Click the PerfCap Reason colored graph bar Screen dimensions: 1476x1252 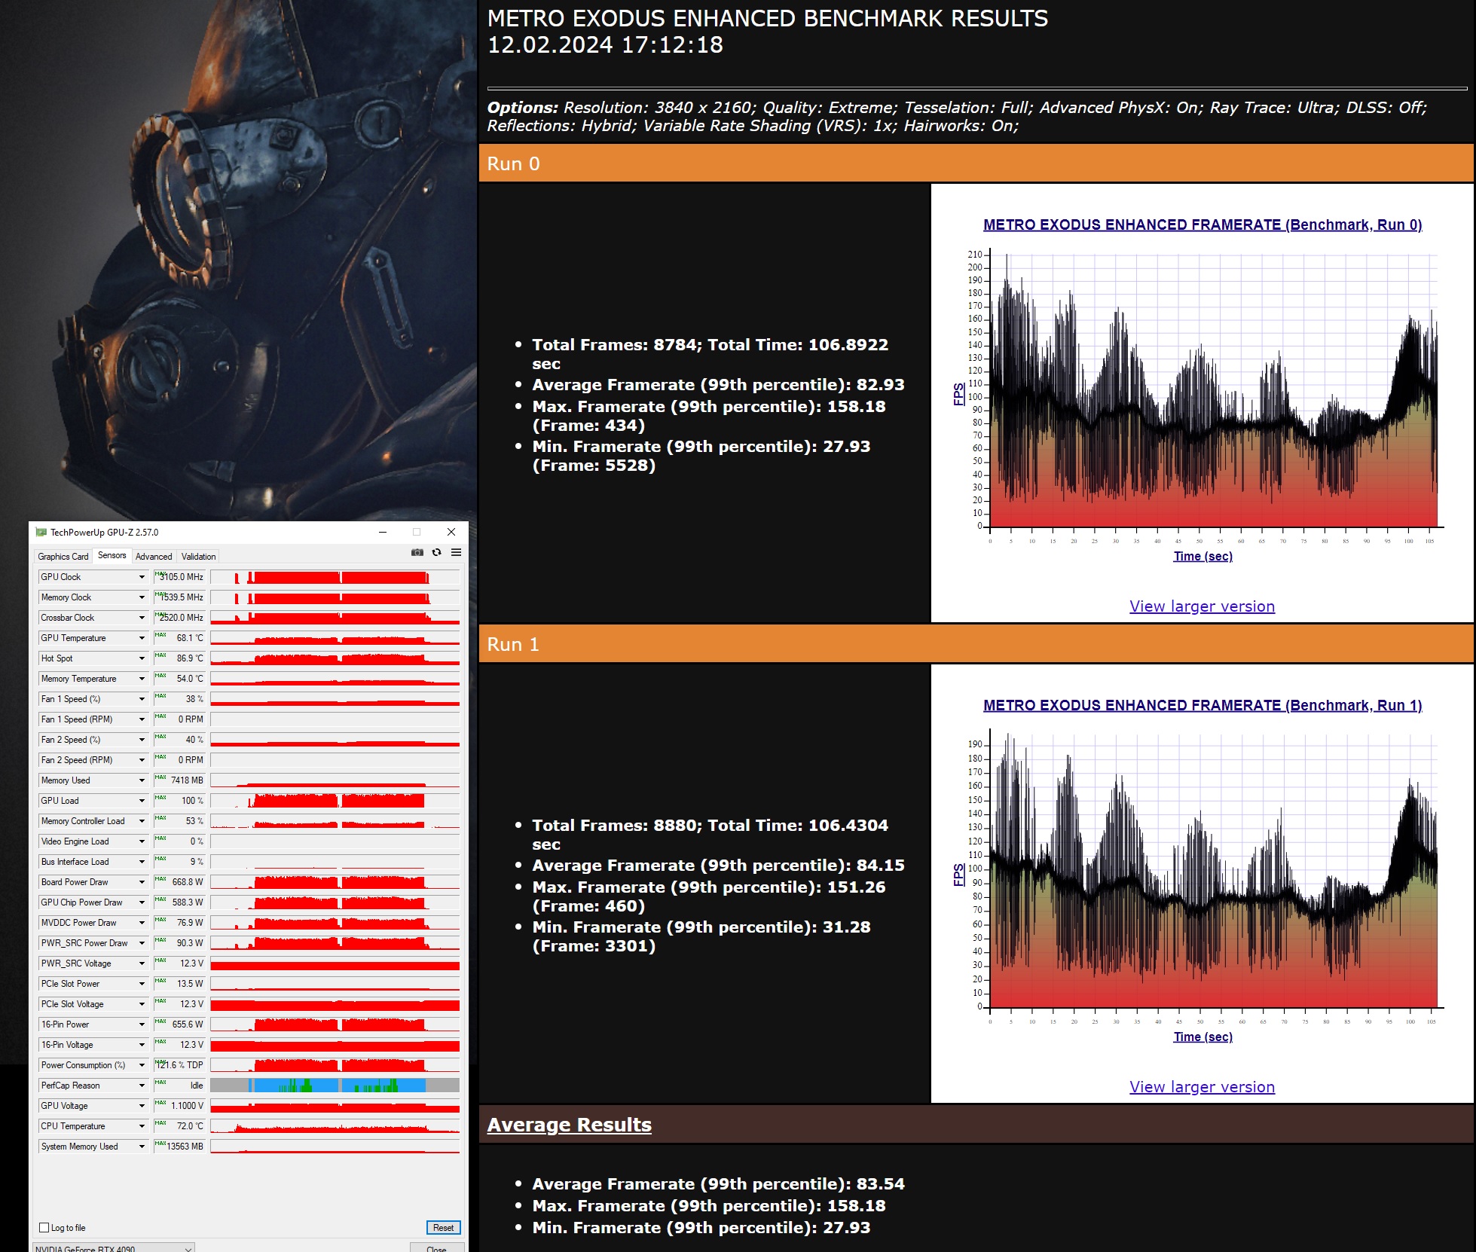click(x=335, y=1086)
